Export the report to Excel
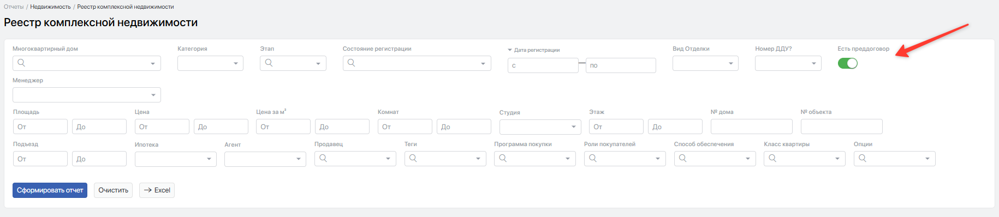Viewport: 999px width, 217px height. [157, 190]
